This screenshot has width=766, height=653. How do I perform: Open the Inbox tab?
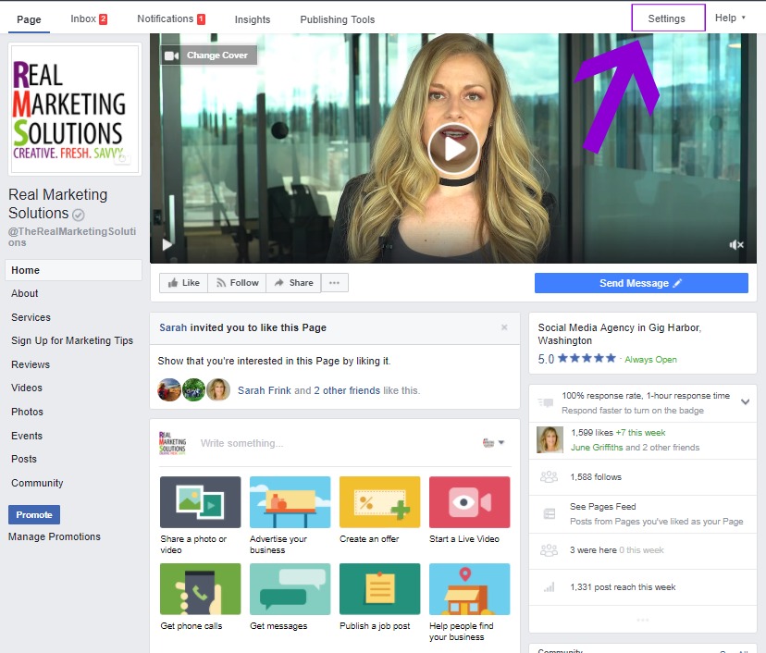[89, 19]
